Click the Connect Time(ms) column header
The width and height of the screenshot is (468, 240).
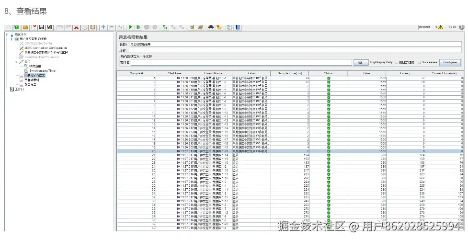pos(444,73)
